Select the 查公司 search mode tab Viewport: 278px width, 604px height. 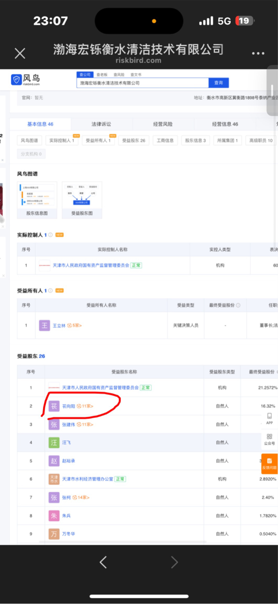(x=85, y=75)
